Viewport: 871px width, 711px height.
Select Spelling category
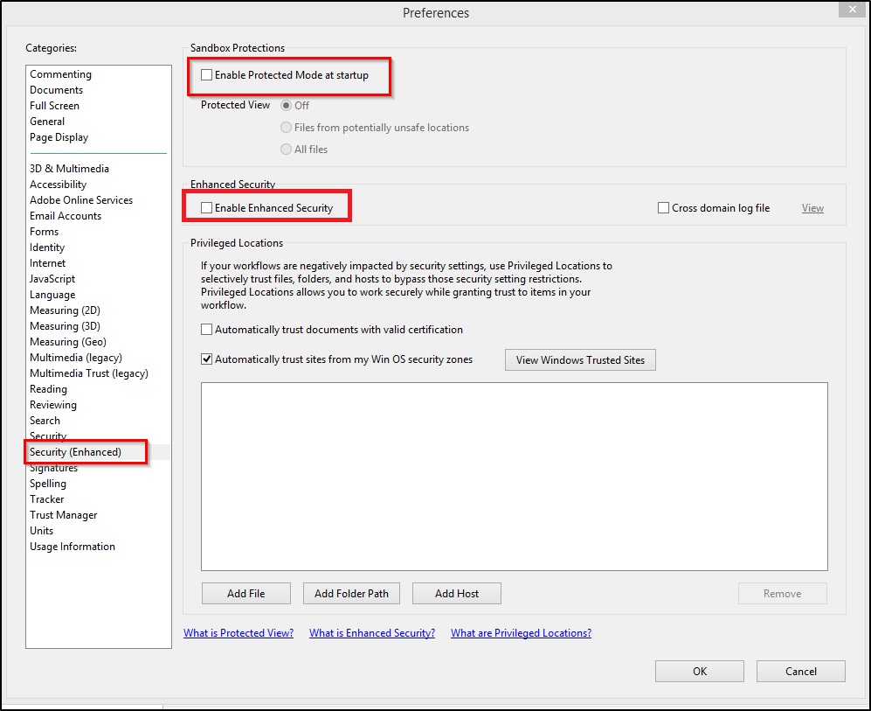(x=48, y=483)
